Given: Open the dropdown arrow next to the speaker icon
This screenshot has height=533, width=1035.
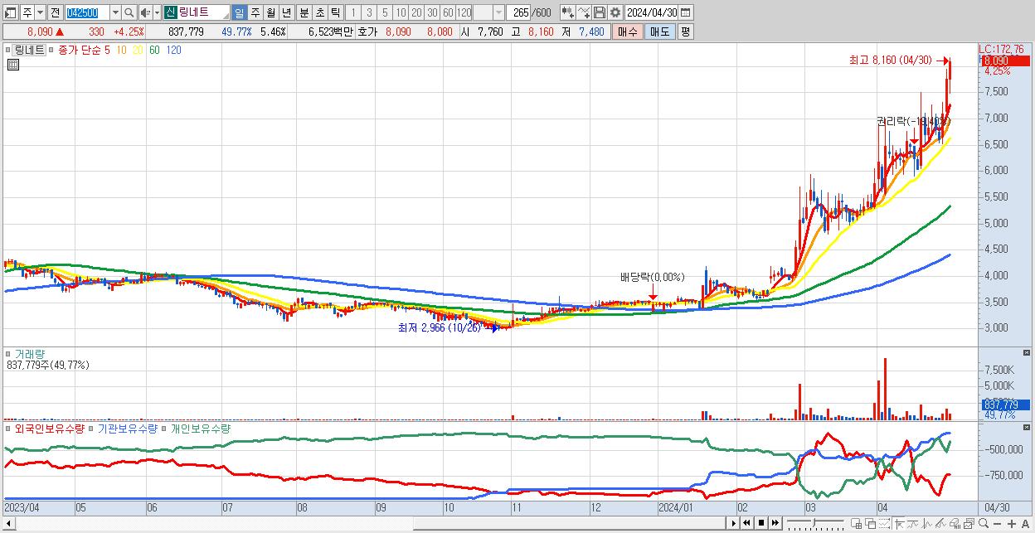Looking at the screenshot, I should point(157,12).
